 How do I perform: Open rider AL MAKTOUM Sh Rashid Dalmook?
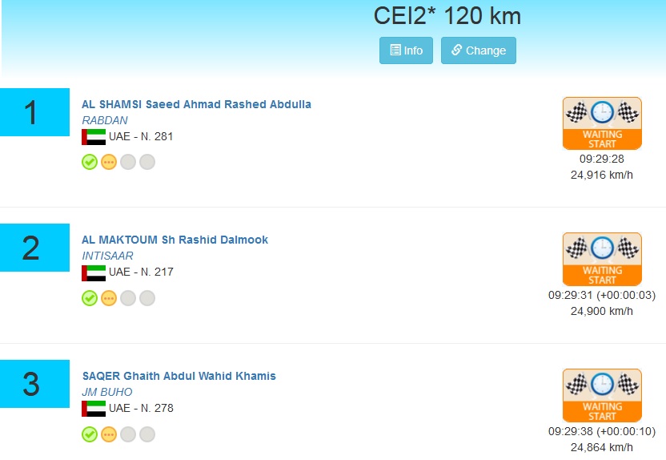pos(175,240)
